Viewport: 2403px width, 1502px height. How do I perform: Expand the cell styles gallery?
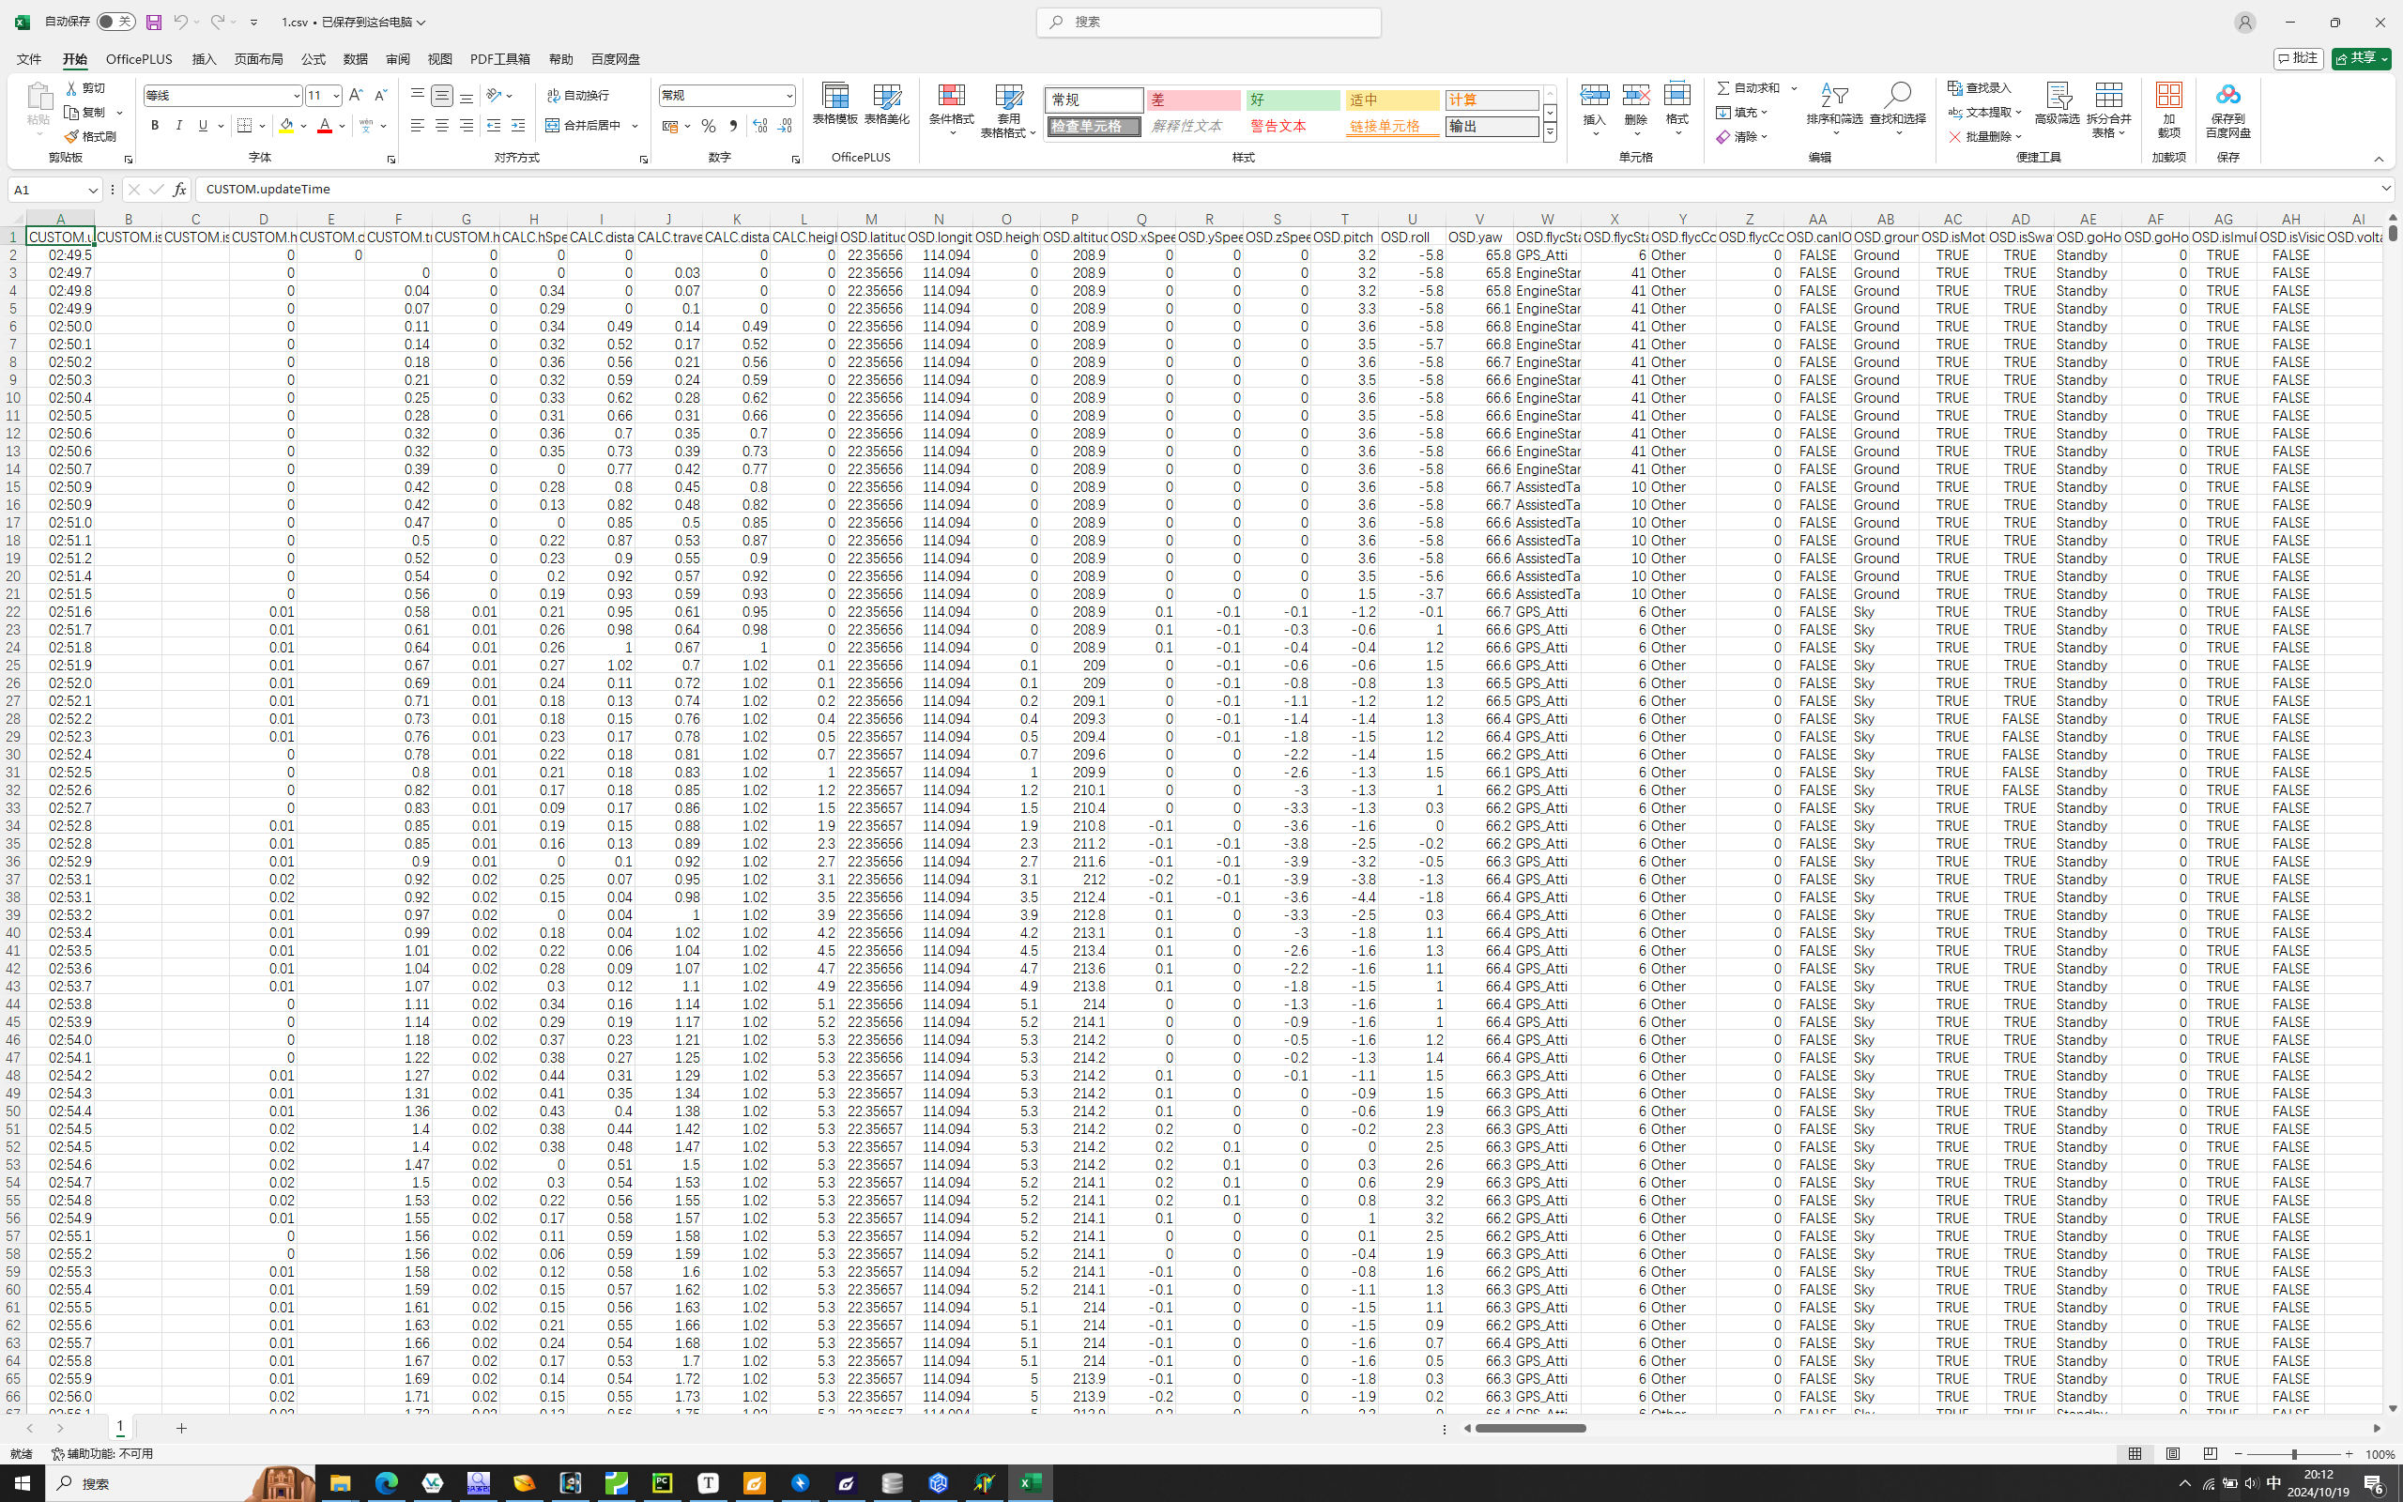click(x=1549, y=132)
